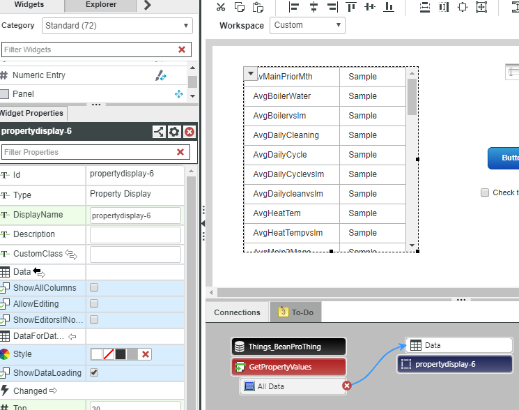Open widget configuration gear icon
Screen dimensions: 519x410
174,132
